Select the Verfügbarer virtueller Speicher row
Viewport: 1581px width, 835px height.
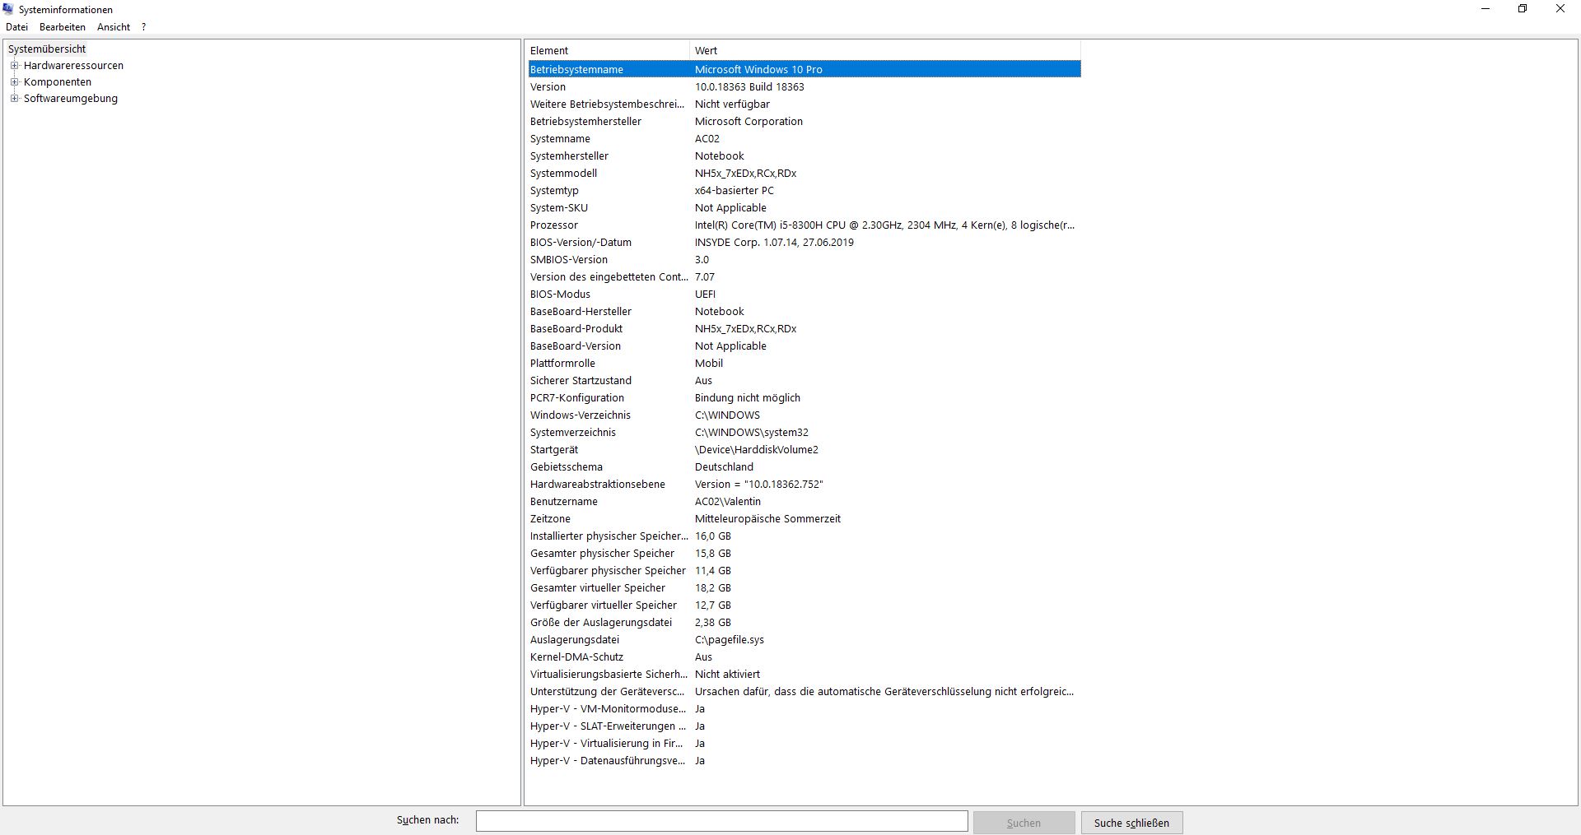coord(804,605)
